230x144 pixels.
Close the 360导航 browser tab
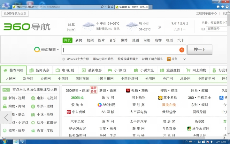pyautogui.click(x=147, y=7)
